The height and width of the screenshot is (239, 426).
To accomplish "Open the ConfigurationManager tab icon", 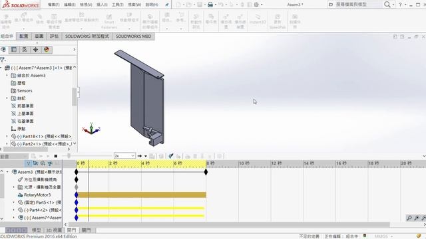I will 25,50.
